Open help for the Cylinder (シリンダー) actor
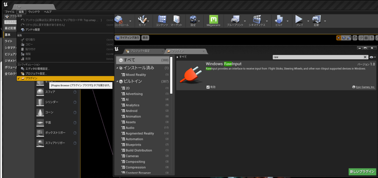378x178 pixels. pyautogui.click(x=75, y=102)
